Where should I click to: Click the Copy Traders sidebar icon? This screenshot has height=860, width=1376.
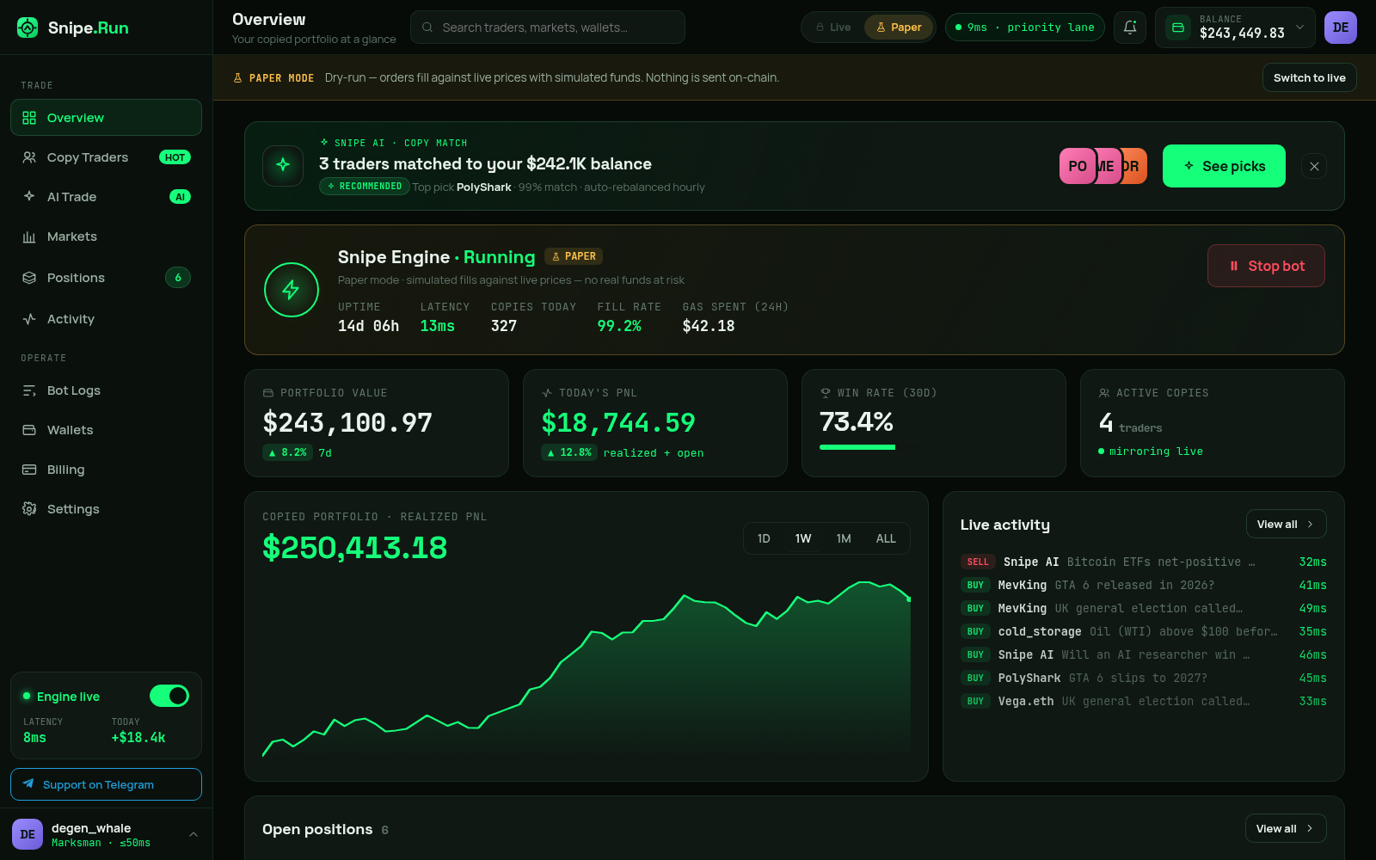[x=29, y=157]
